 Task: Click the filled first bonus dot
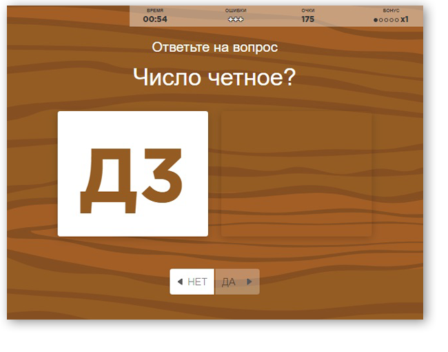click(376, 20)
